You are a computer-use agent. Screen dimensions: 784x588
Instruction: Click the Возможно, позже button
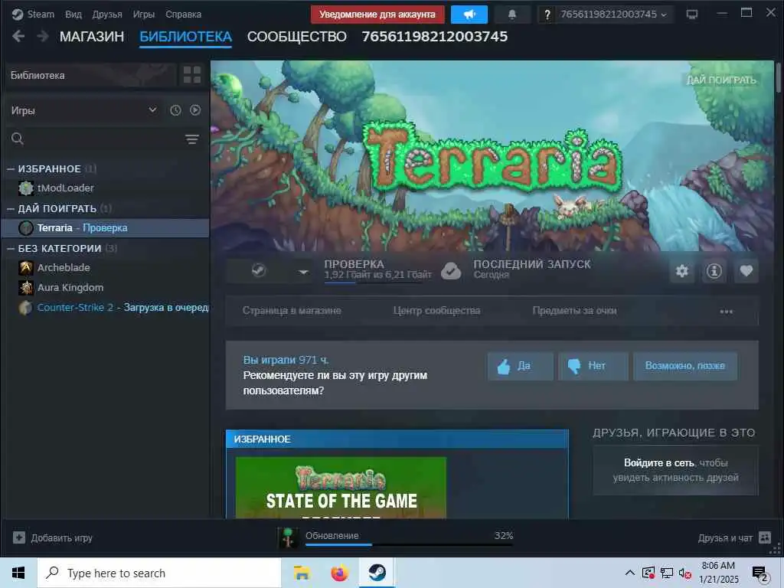(685, 366)
